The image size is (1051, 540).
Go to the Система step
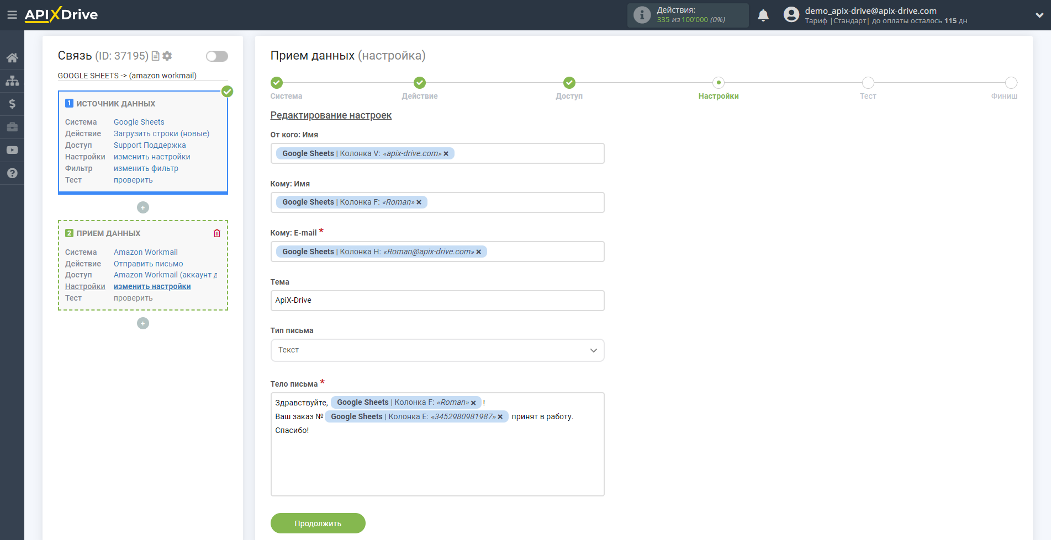(x=277, y=83)
